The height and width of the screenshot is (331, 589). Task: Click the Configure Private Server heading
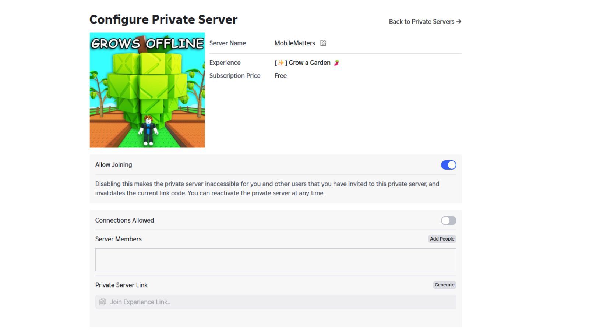point(163,19)
